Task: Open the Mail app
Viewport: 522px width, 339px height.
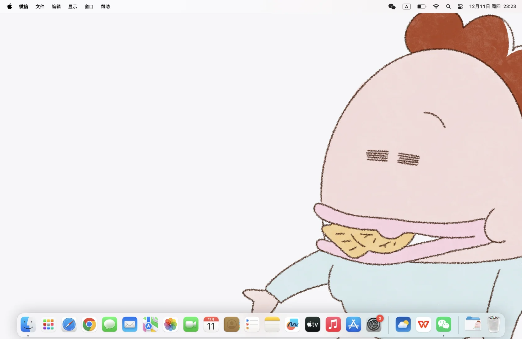Action: (129, 325)
